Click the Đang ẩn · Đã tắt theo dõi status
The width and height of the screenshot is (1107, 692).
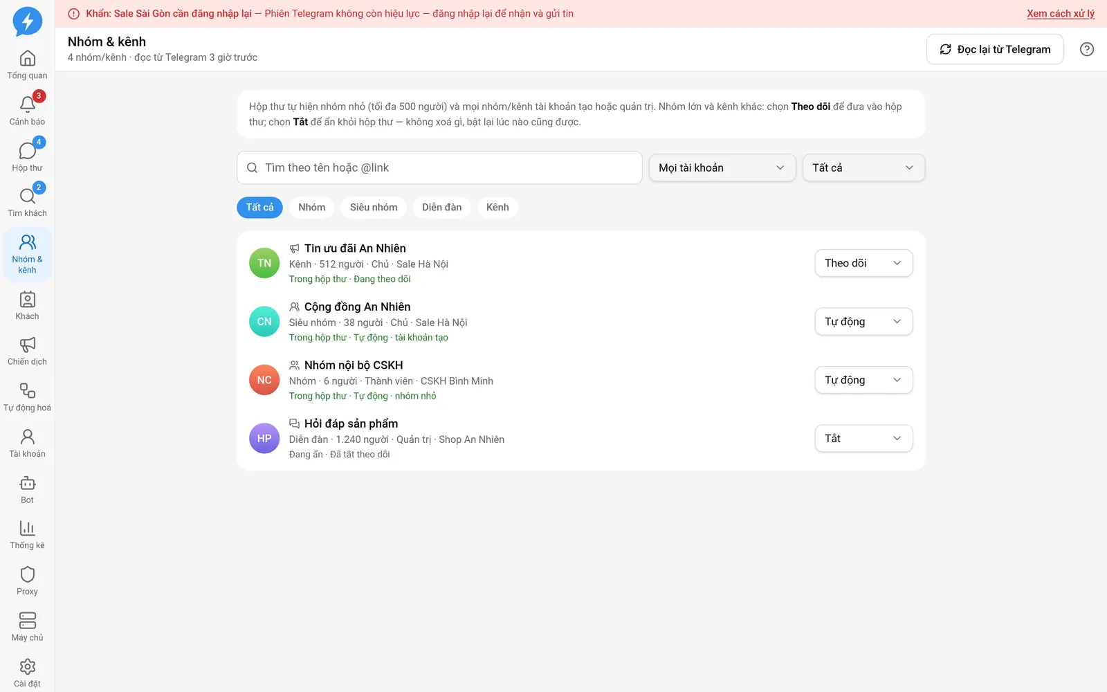coord(340,455)
